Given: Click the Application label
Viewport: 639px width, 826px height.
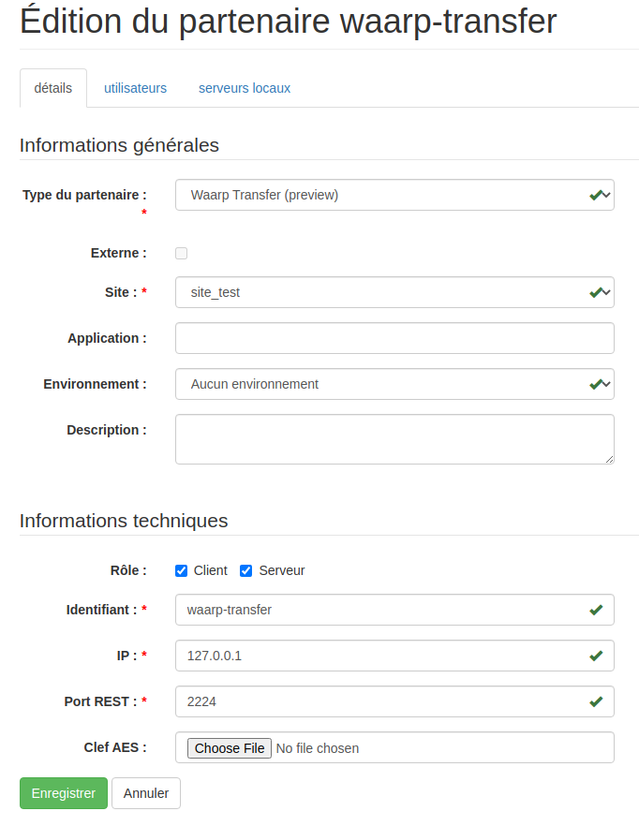Looking at the screenshot, I should pyautogui.click(x=107, y=338).
